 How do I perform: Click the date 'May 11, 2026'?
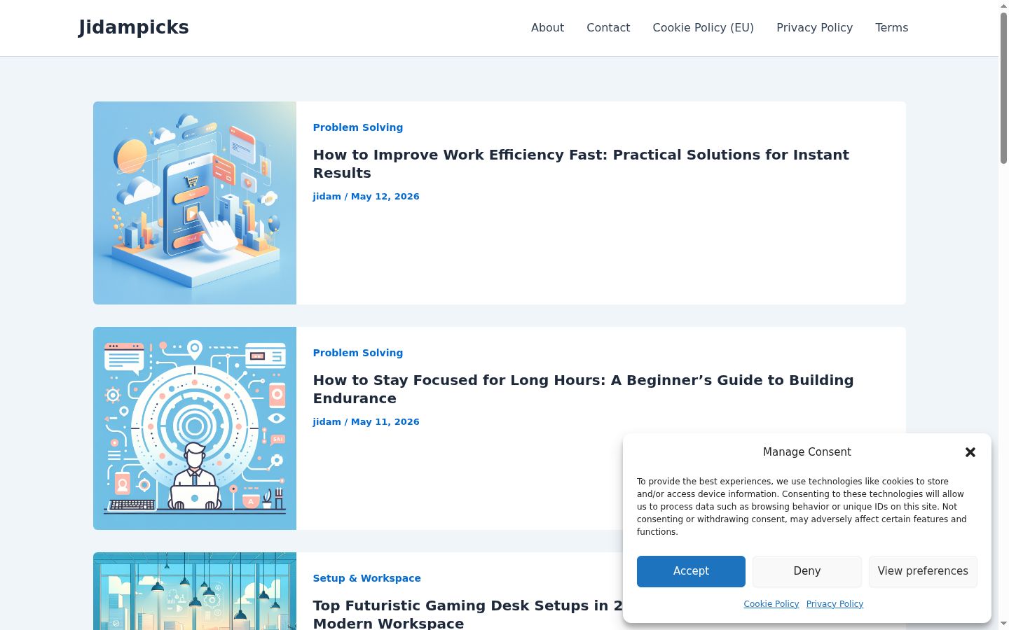[385, 422]
